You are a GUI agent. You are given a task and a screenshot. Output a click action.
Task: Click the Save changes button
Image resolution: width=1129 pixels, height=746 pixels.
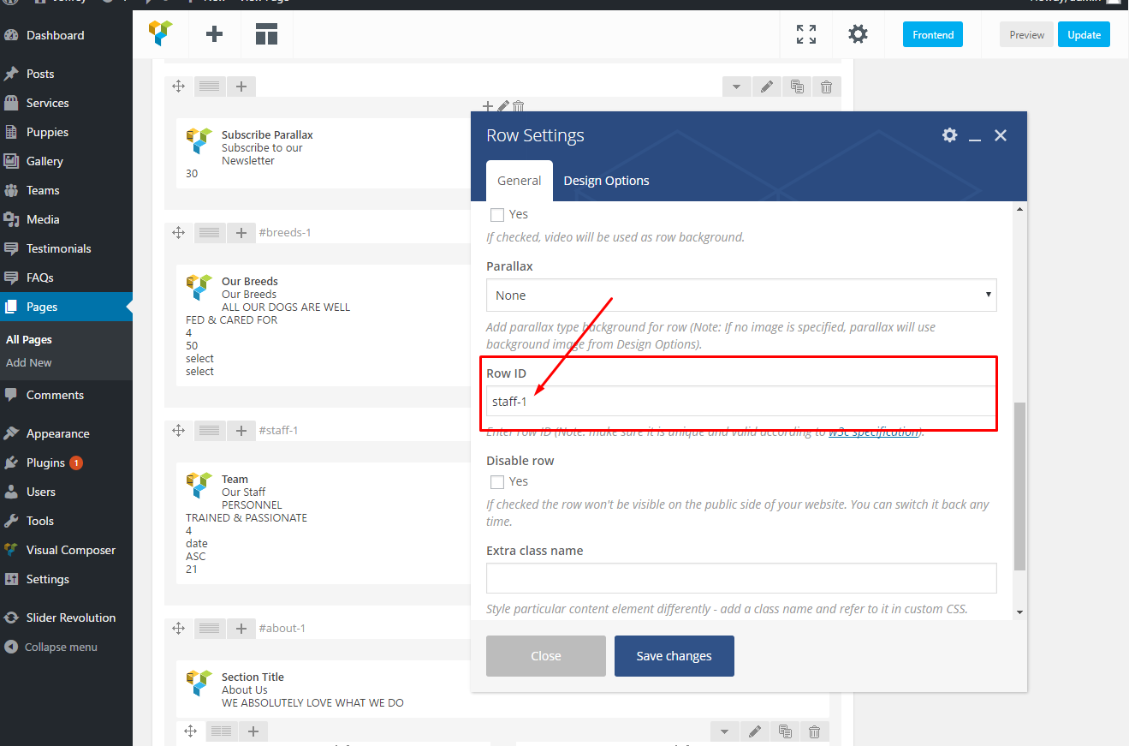click(674, 656)
